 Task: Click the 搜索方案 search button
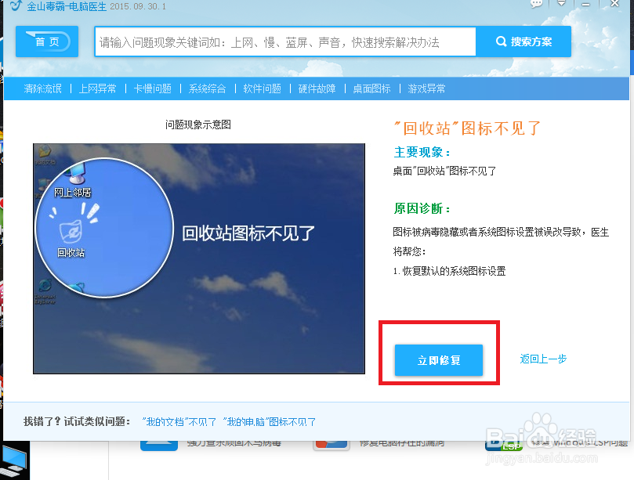pyautogui.click(x=524, y=42)
